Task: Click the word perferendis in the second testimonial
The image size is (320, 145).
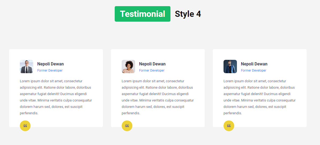Action: click(131, 113)
